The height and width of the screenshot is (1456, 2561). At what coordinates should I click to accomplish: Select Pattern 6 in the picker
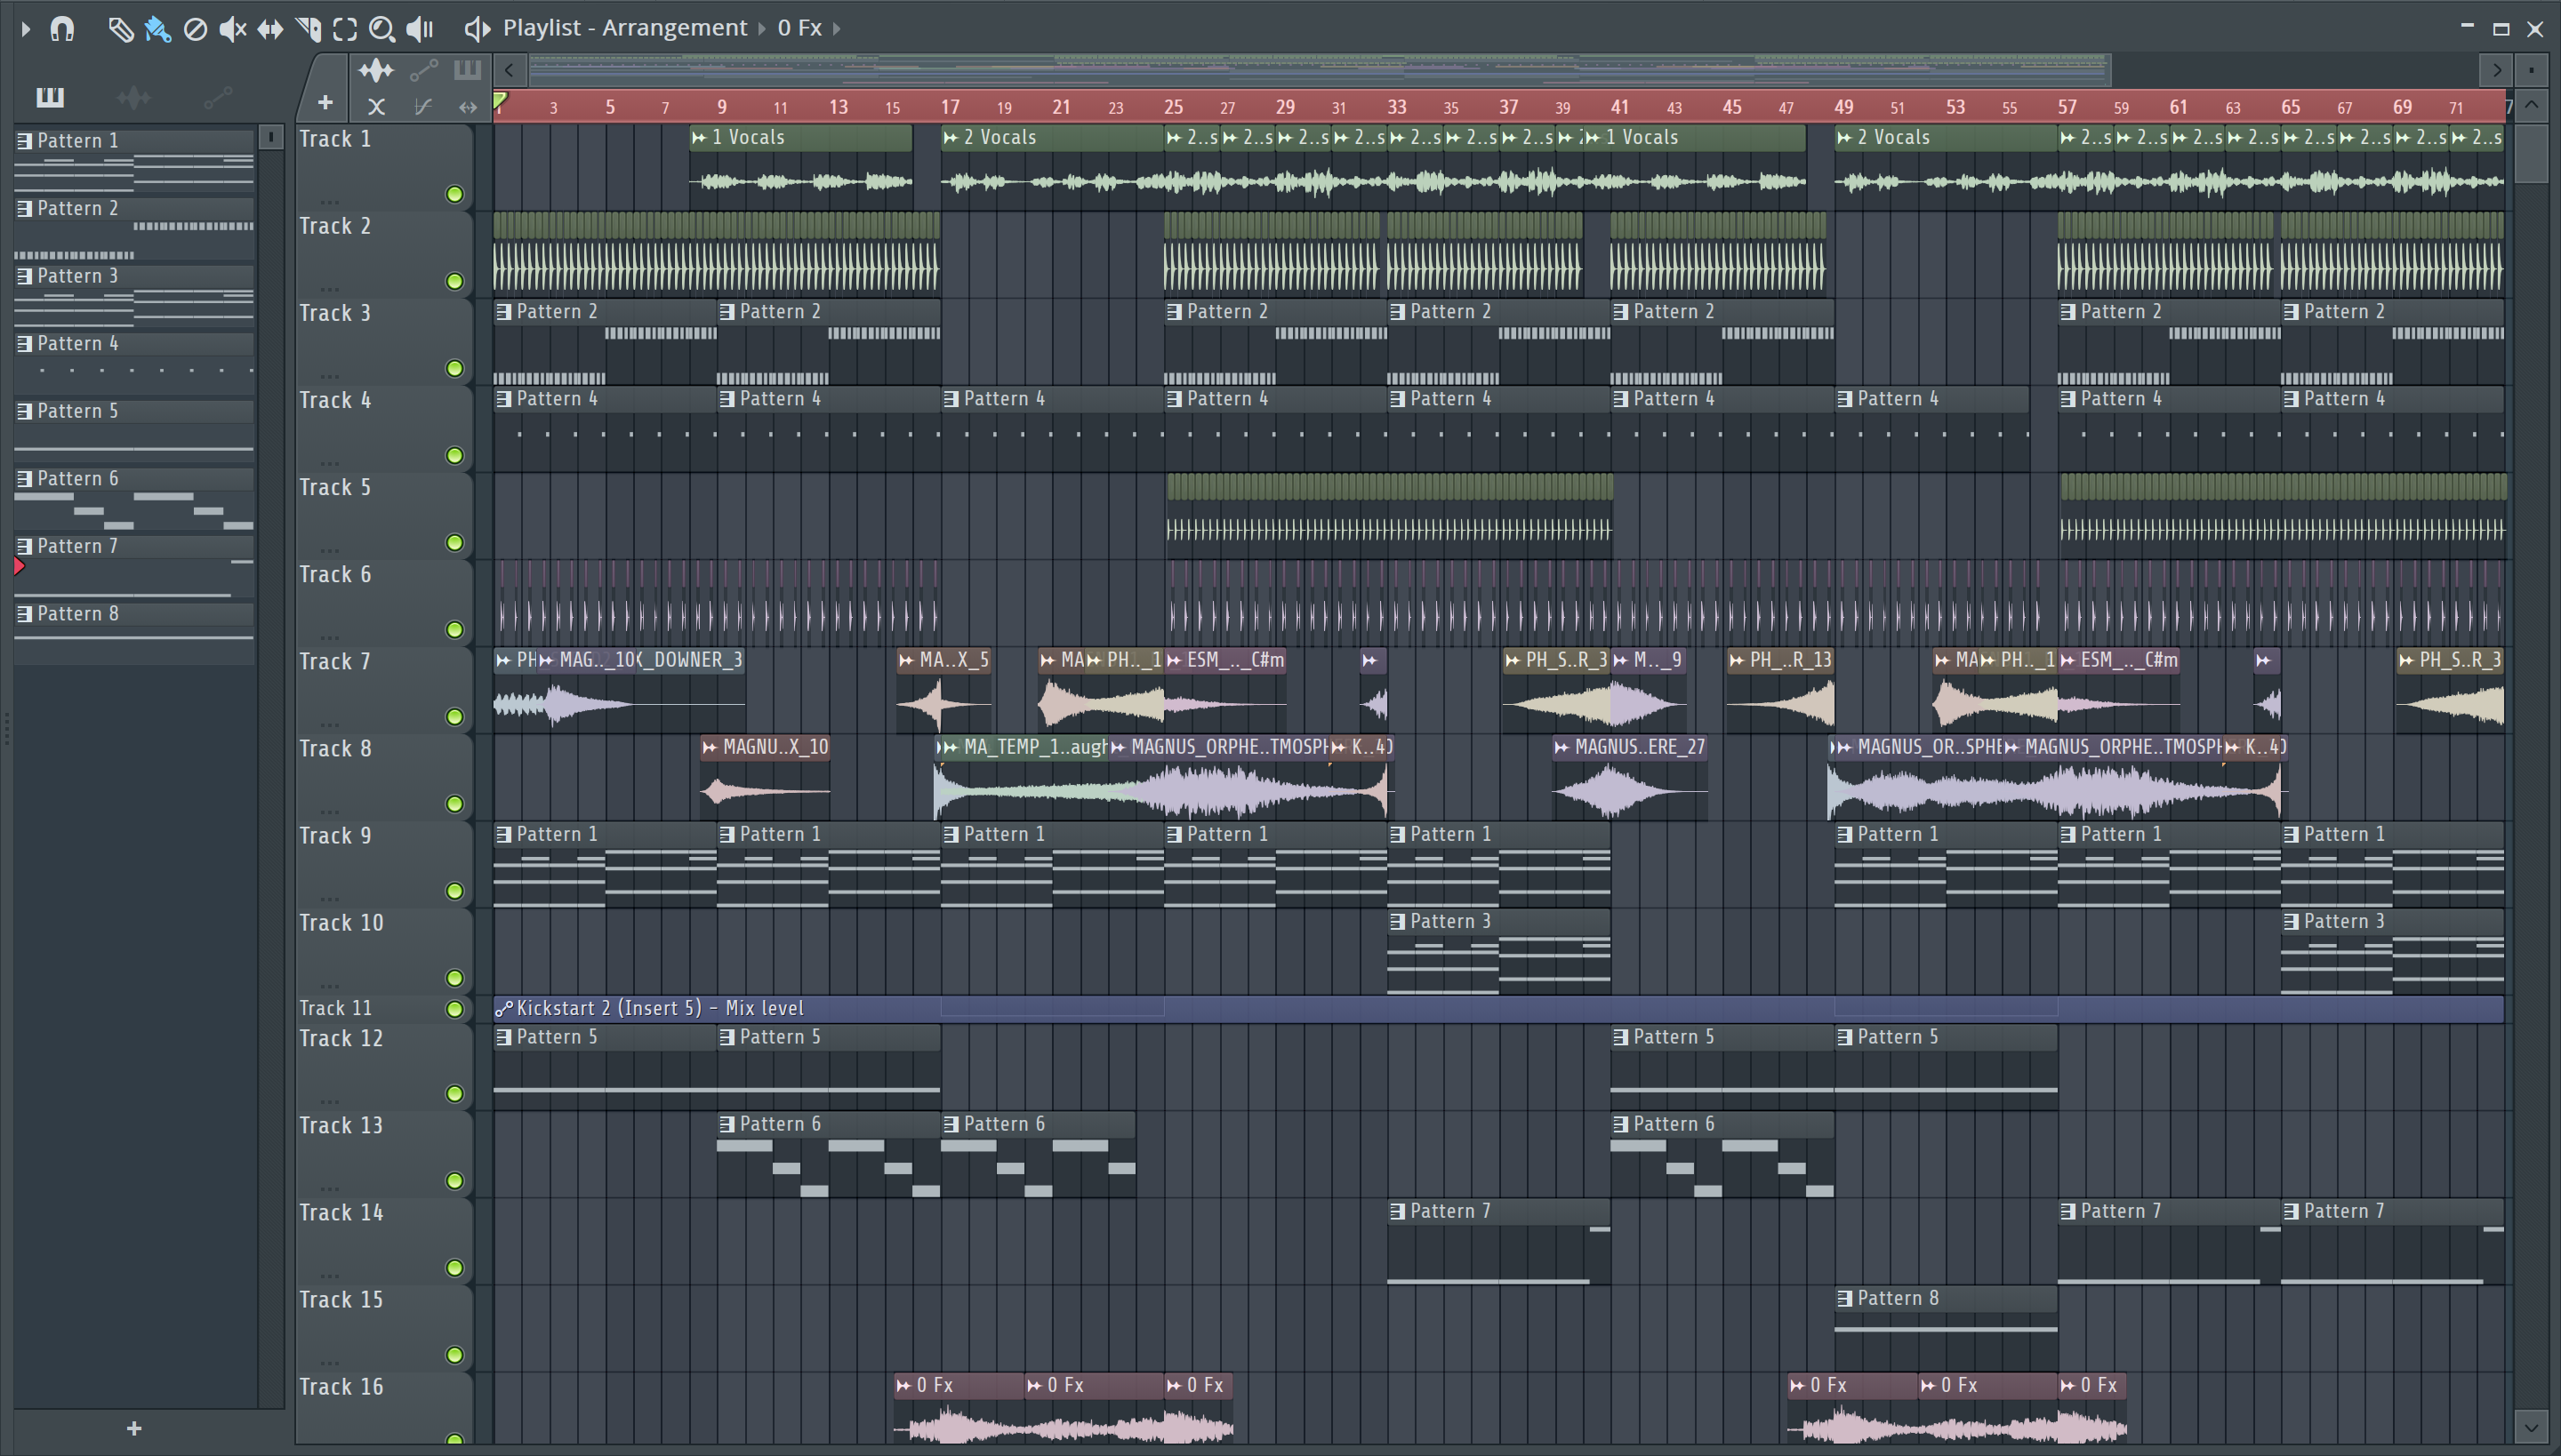click(134, 499)
